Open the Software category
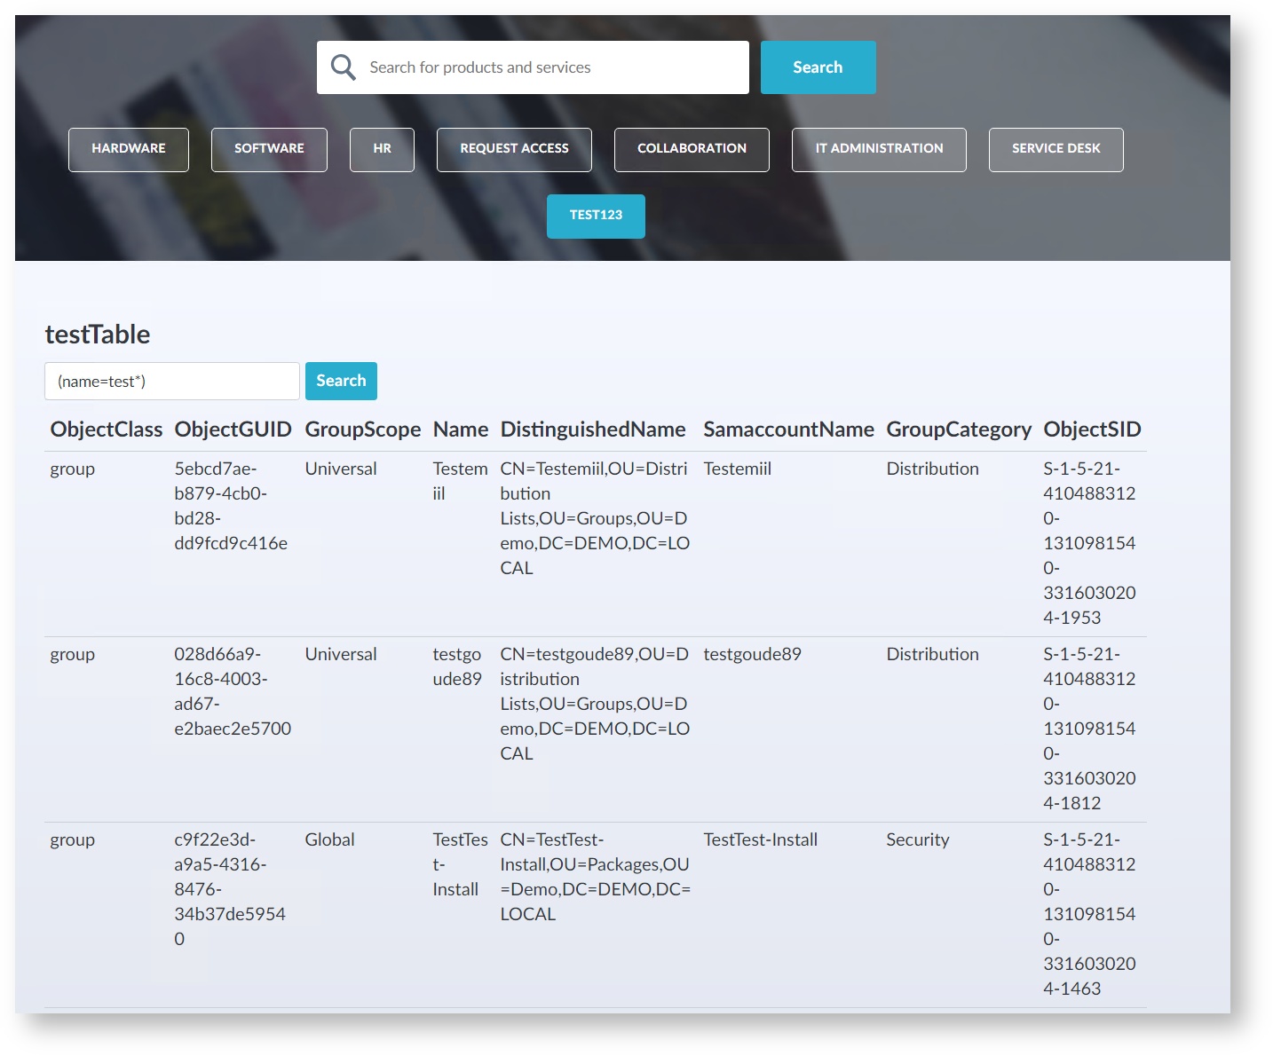 269,149
